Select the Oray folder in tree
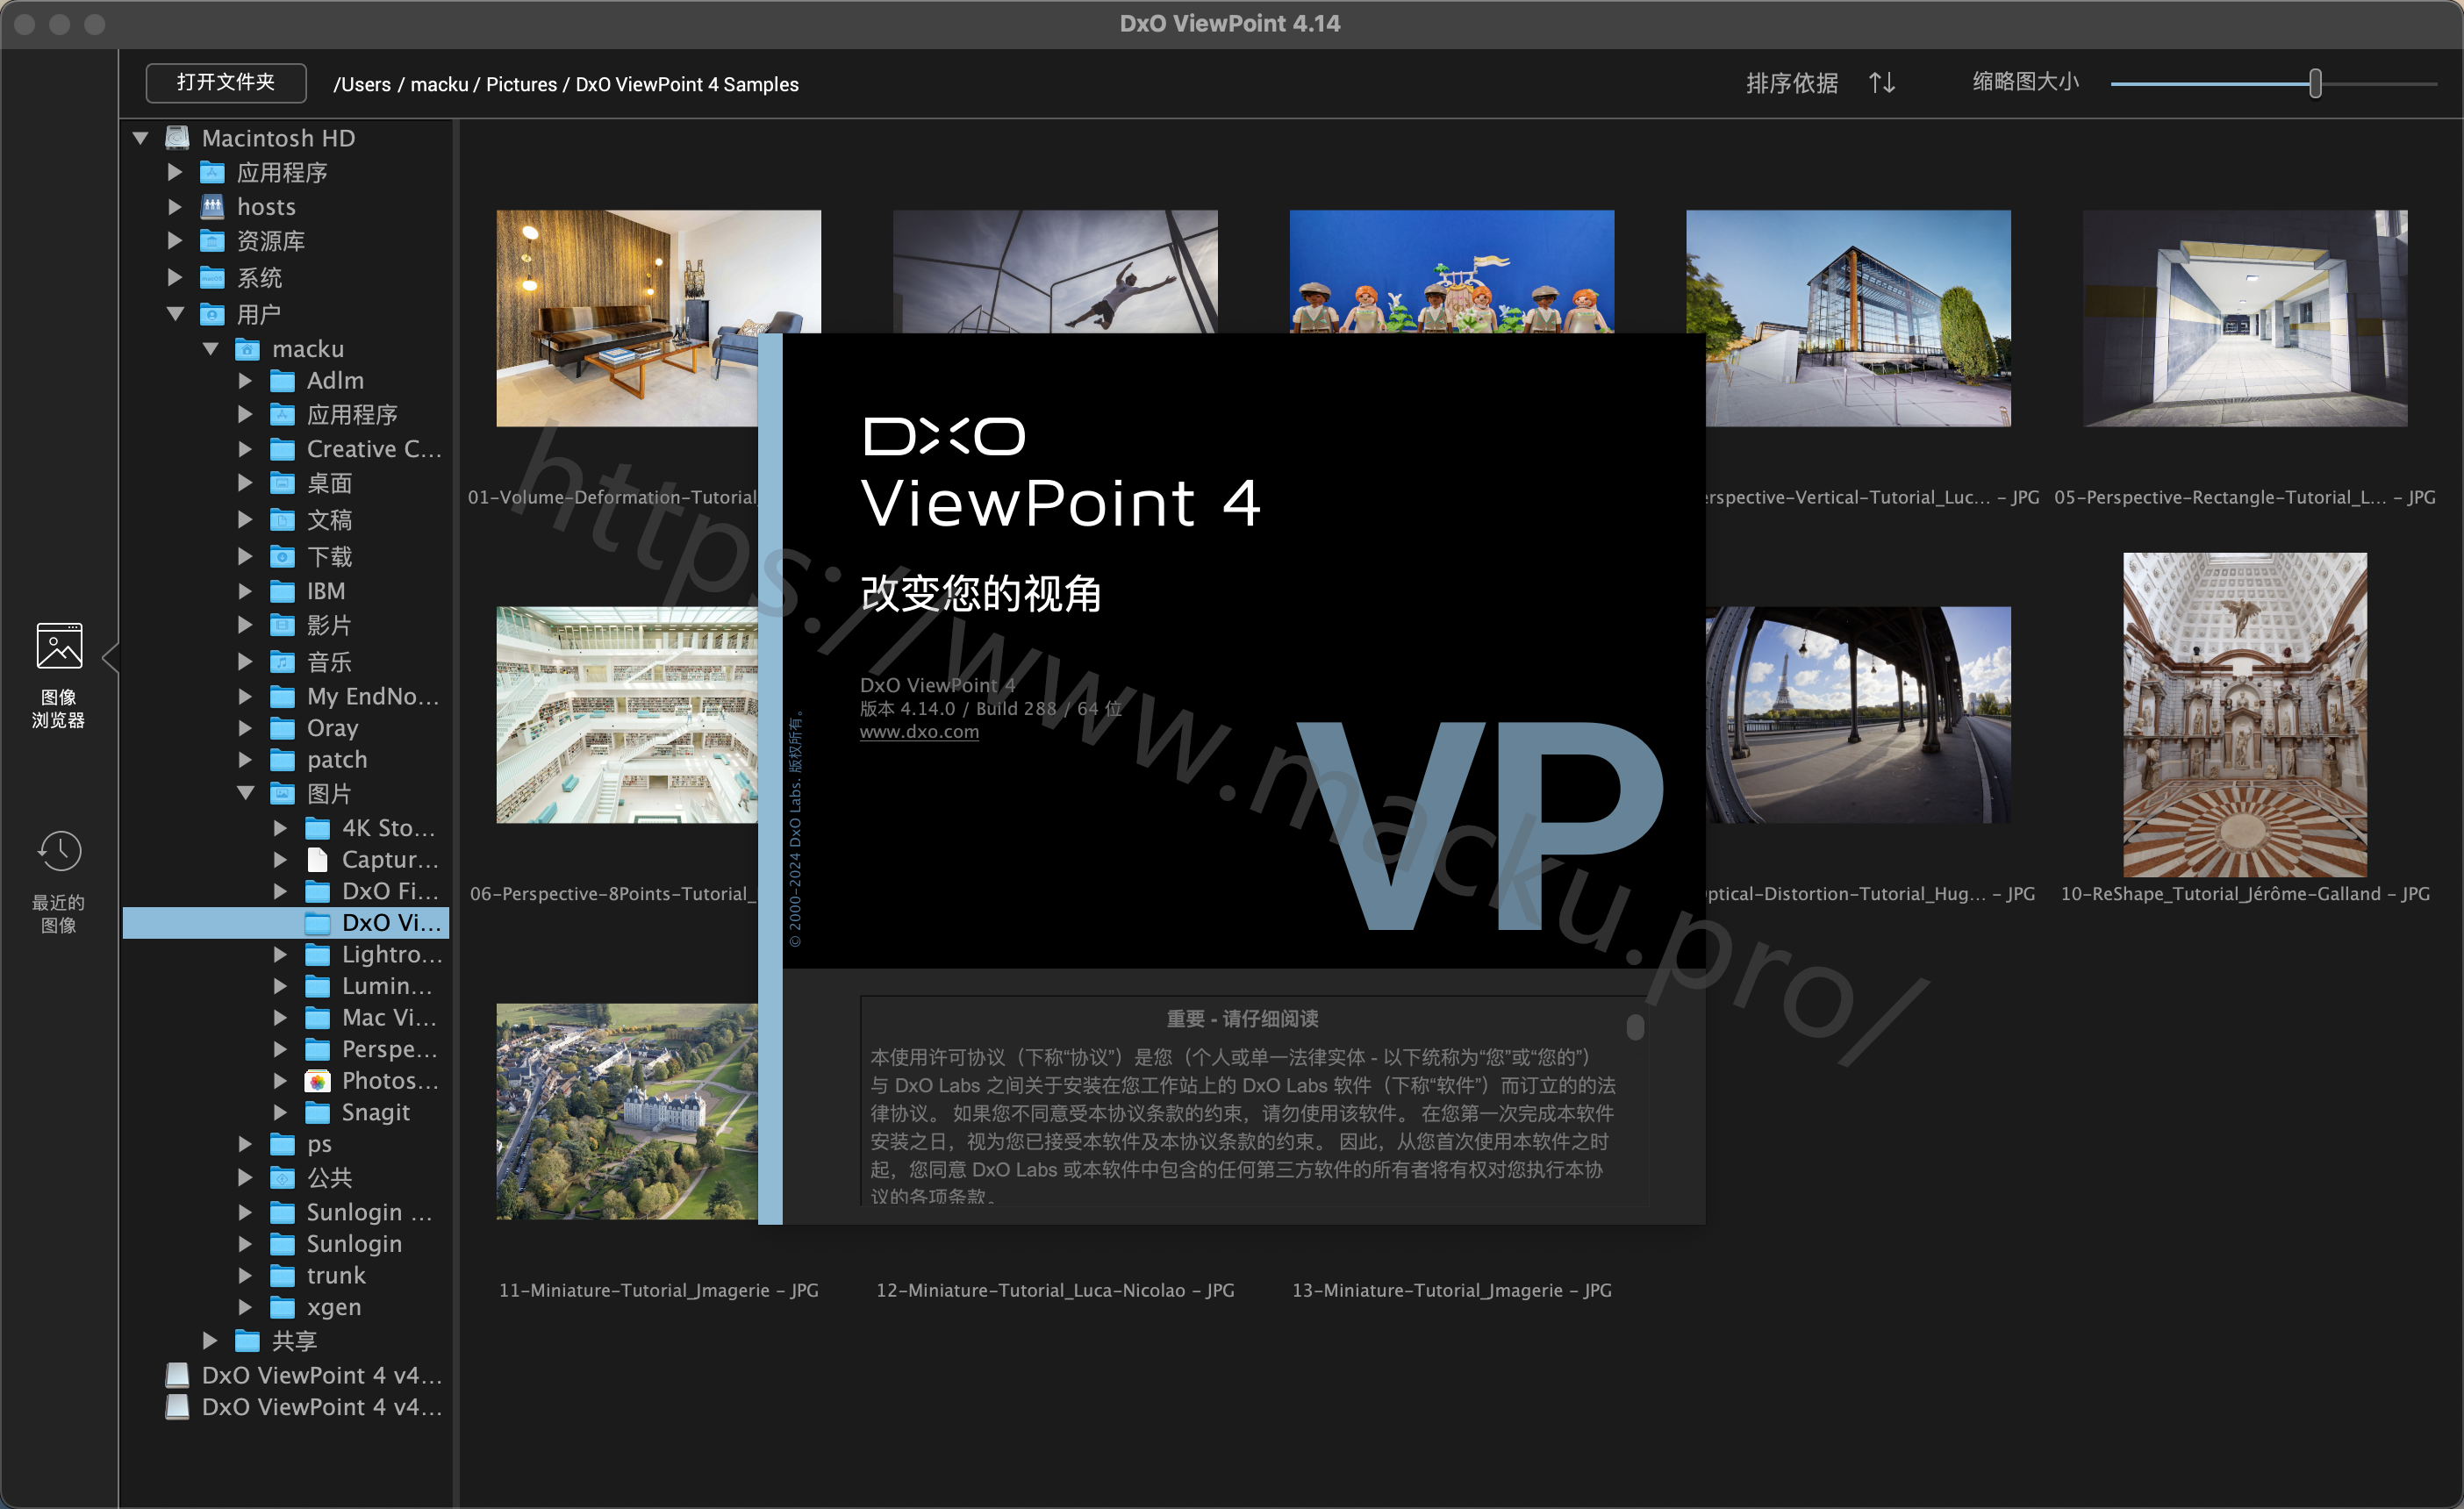This screenshot has height=1509, width=2464. 332,728
